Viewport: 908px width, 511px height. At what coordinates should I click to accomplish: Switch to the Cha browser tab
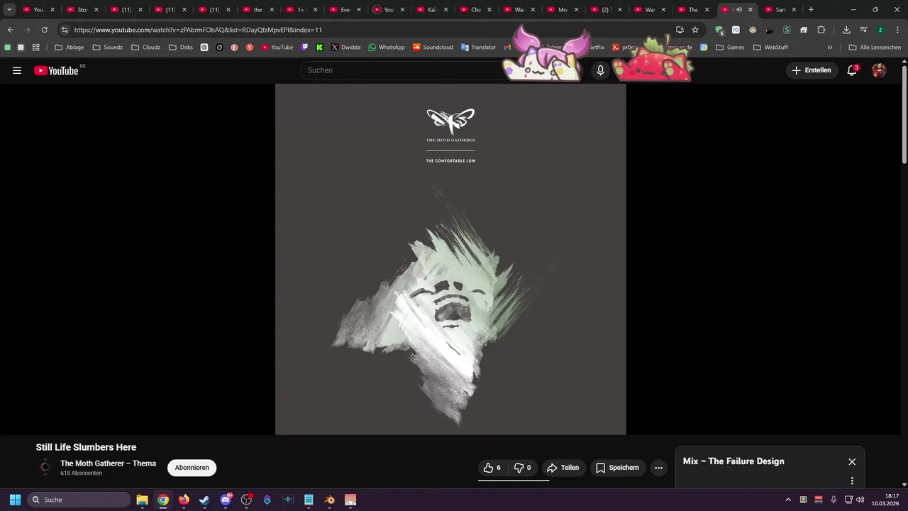476,10
